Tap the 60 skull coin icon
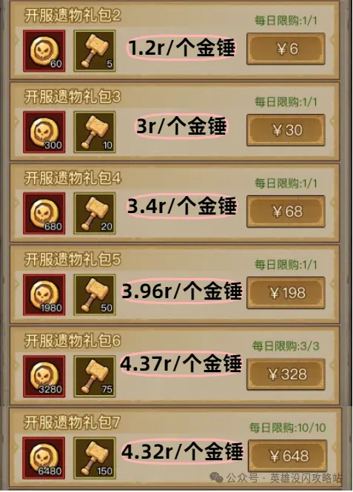Screen dimensions: 353x492 [44, 51]
